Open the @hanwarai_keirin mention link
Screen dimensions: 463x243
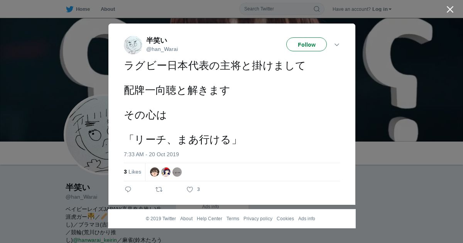[x=95, y=240]
